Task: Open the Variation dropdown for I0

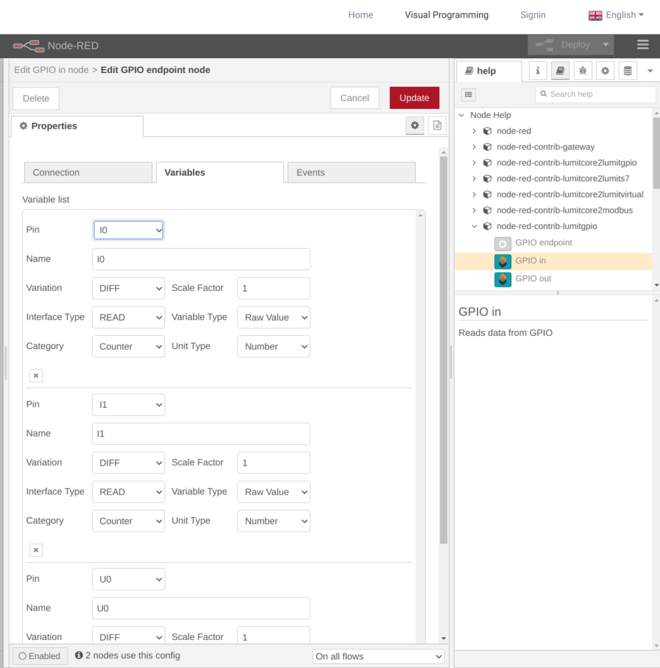Action: 128,288
